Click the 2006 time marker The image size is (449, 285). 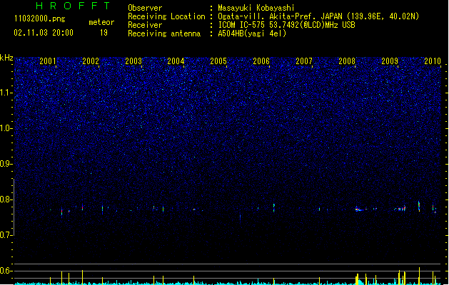click(x=261, y=61)
